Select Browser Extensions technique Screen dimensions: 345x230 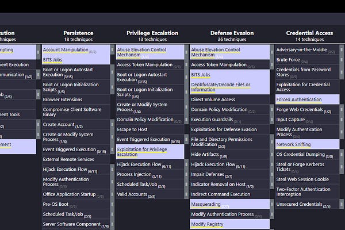[76, 99]
